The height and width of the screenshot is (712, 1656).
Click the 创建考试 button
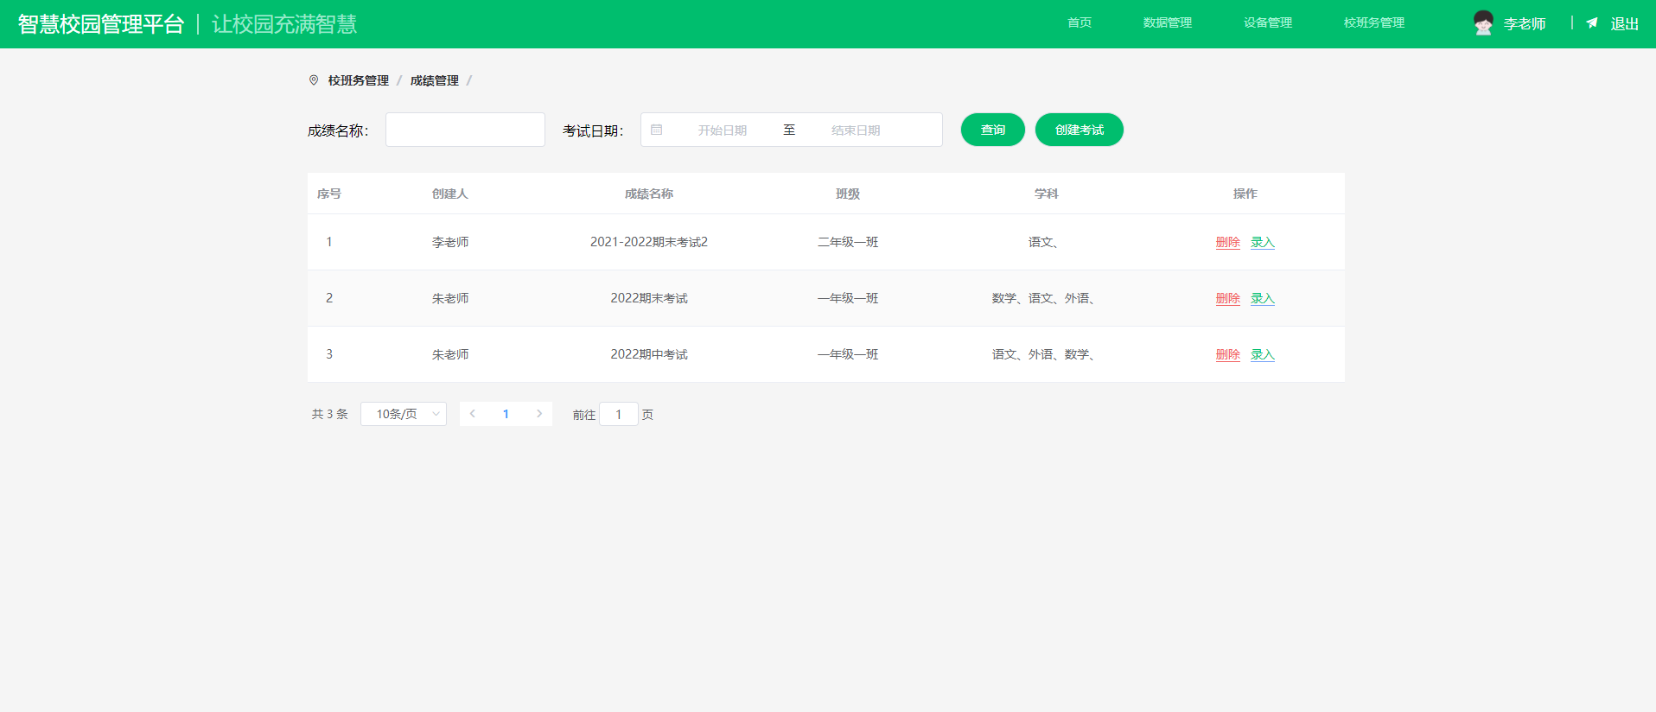(1079, 130)
